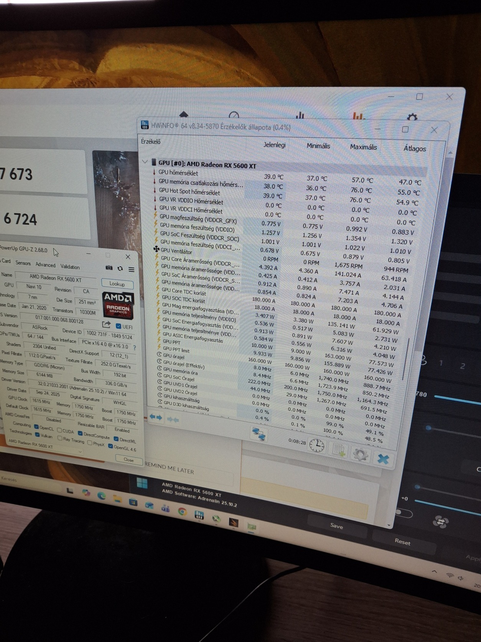Open File Explorer from the taskbar
The height and width of the screenshot is (642, 481).
(117, 499)
